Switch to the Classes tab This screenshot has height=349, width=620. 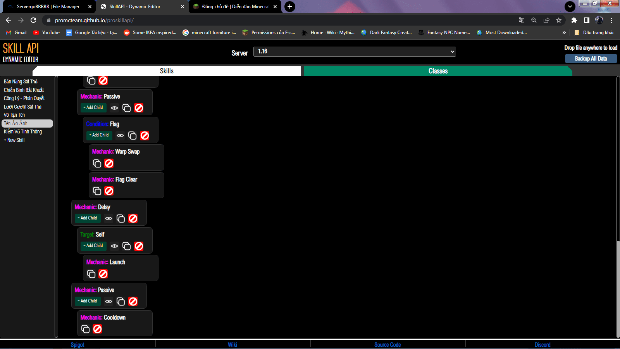[x=438, y=71]
